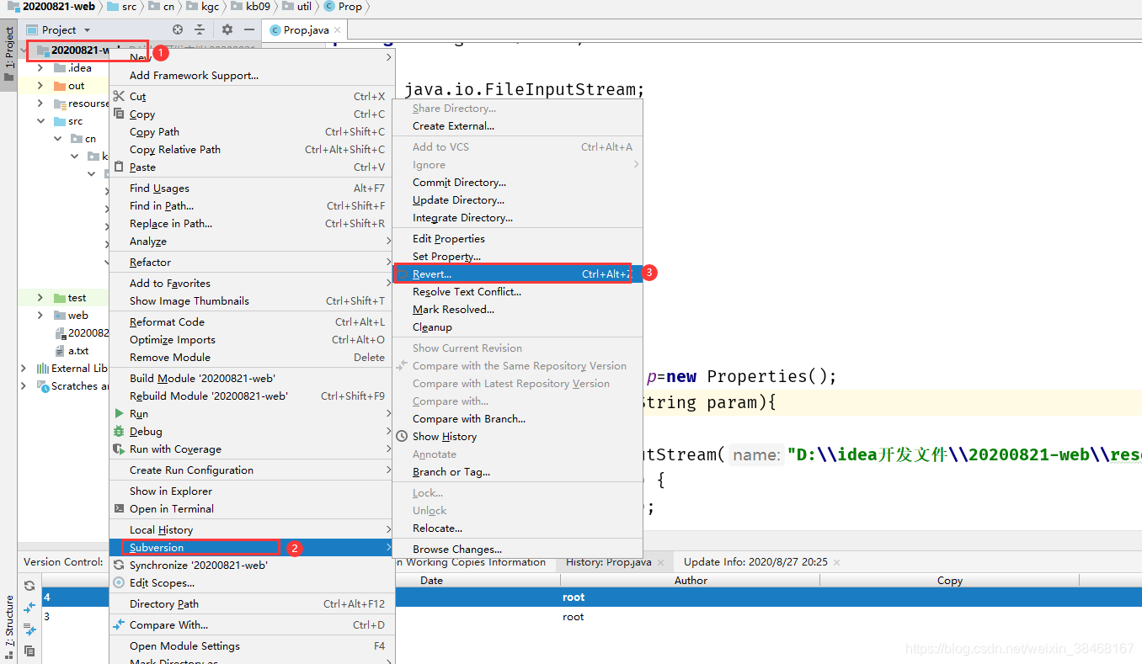Click the Copy icon in context menu

click(119, 114)
